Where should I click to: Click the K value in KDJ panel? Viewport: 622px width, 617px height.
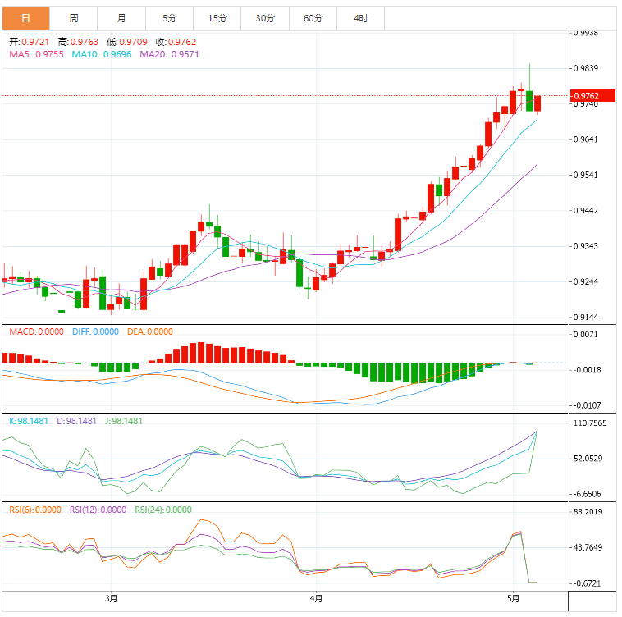point(29,421)
